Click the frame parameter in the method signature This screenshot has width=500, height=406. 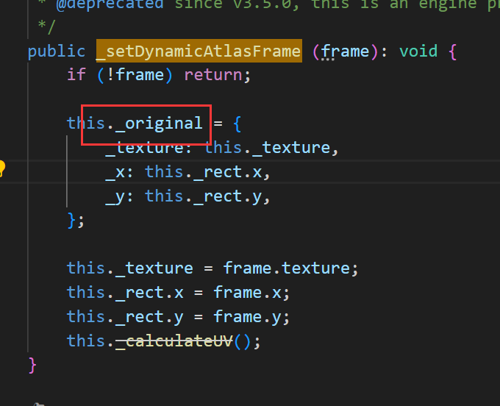click(347, 51)
